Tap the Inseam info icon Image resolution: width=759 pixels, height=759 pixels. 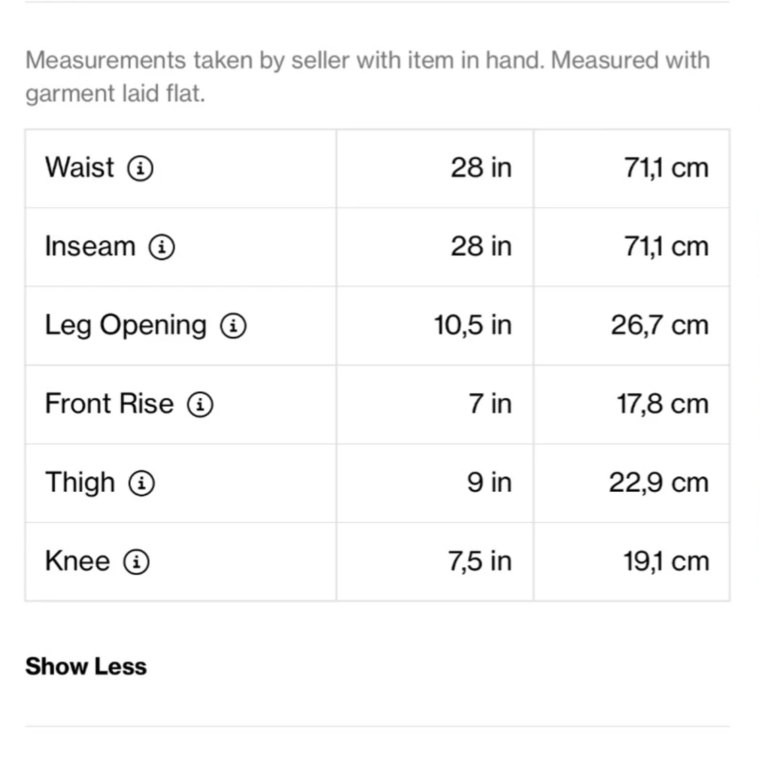point(162,247)
